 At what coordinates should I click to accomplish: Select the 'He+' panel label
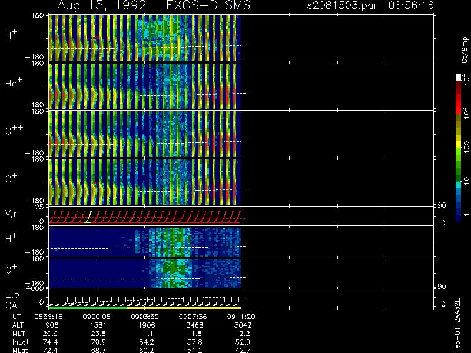click(x=14, y=82)
